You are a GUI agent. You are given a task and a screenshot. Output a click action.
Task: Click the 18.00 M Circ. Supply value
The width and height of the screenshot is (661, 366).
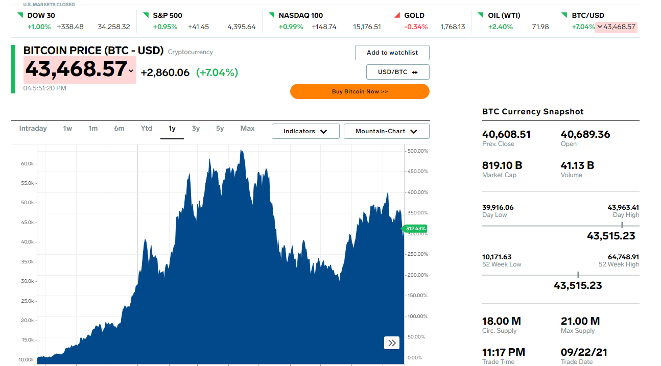click(x=502, y=321)
